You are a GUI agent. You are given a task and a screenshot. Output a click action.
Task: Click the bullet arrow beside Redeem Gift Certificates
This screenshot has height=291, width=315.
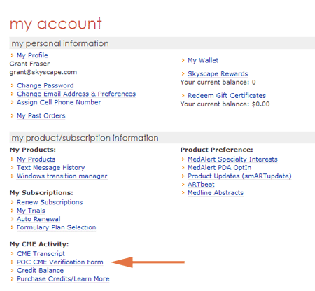(183, 96)
